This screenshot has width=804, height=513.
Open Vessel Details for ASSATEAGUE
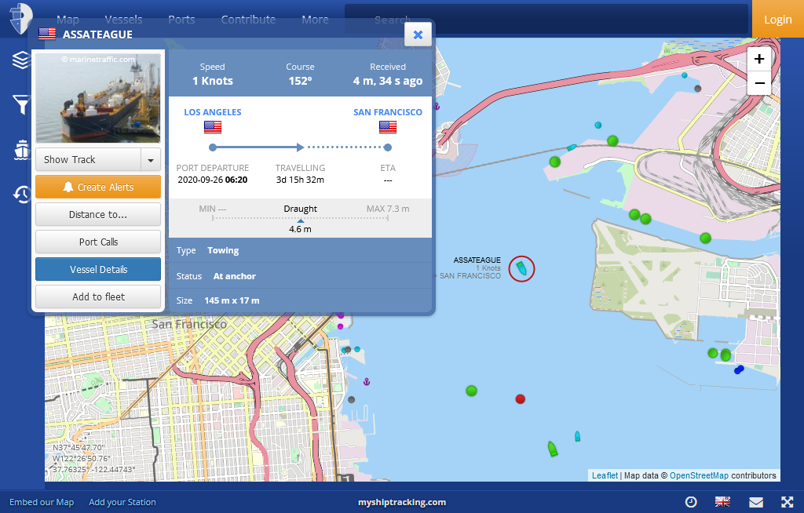coord(98,270)
